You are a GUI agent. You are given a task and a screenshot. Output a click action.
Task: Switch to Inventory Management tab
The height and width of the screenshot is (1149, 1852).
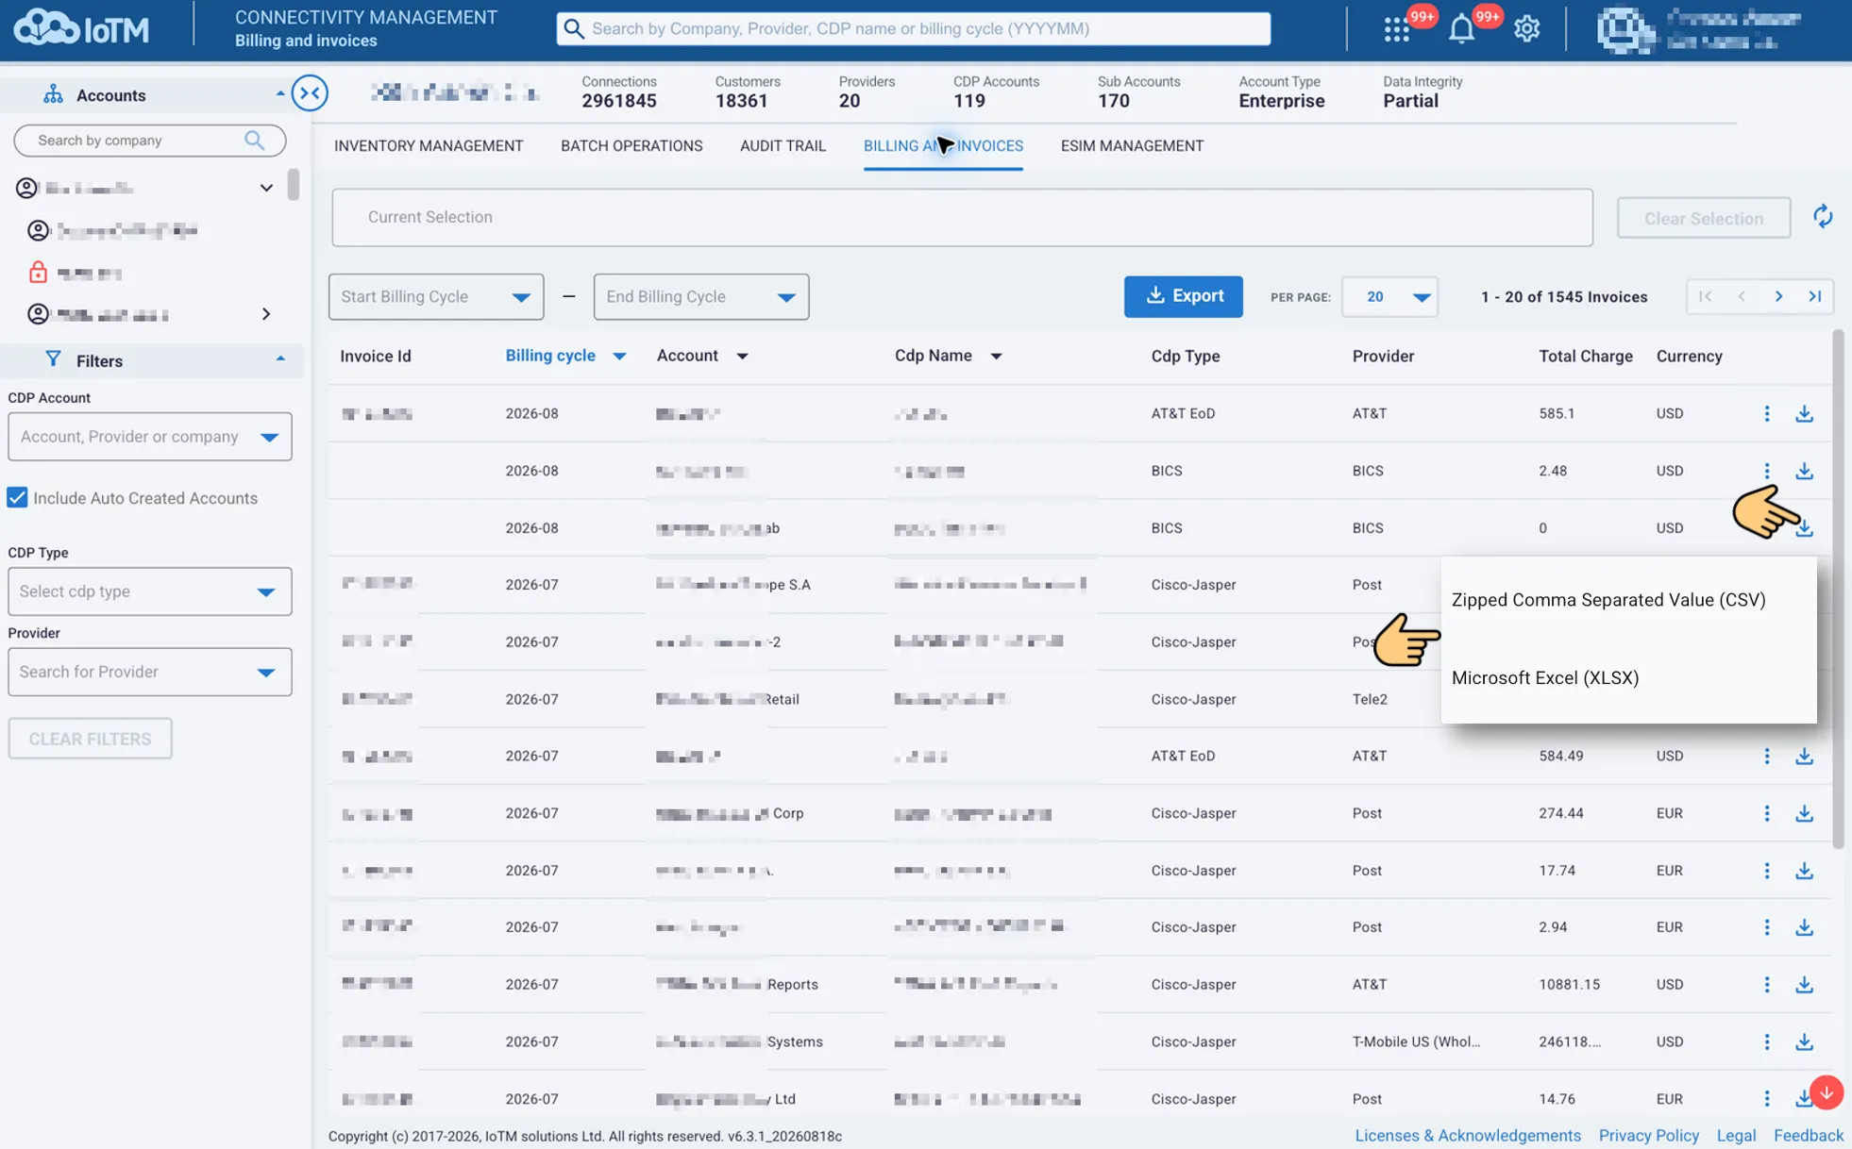coord(429,146)
